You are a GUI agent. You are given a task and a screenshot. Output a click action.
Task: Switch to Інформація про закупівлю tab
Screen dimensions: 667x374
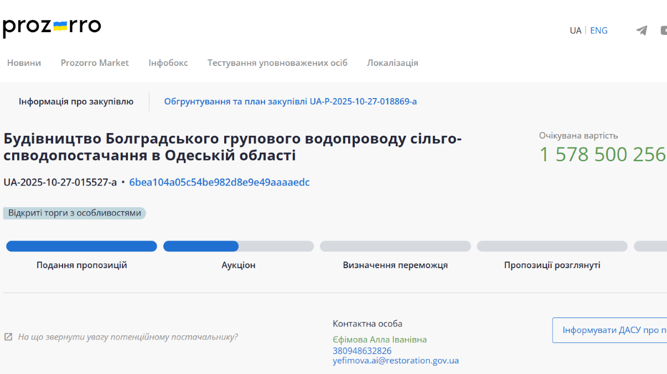[x=76, y=101]
